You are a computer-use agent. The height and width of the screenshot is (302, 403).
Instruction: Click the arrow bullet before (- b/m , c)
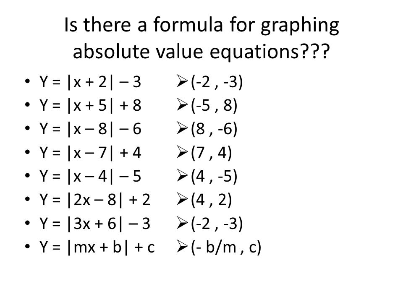[182, 246]
